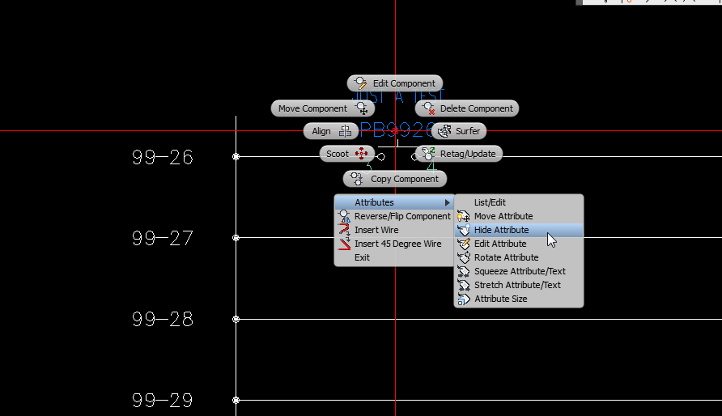Select Rotate Attribute from the submenu

pos(519,257)
